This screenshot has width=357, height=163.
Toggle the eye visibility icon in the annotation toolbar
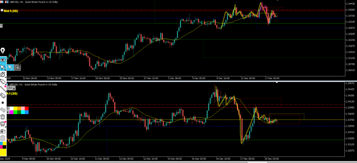click(x=3, y=60)
